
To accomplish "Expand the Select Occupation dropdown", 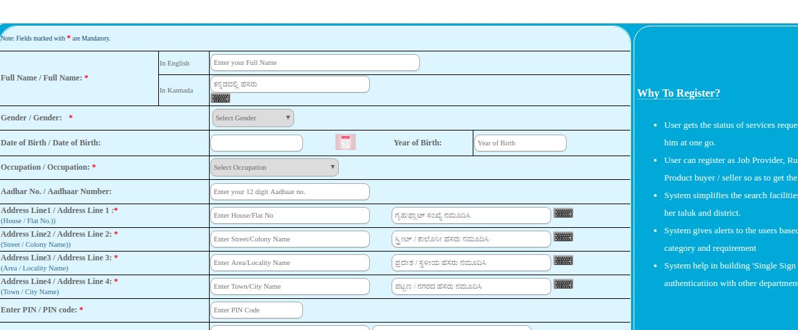I will [x=274, y=168].
